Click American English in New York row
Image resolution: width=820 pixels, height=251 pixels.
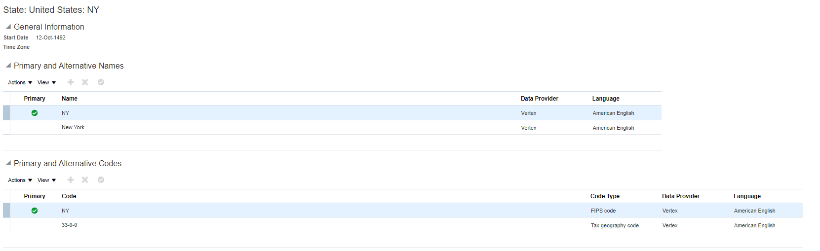[x=613, y=128]
